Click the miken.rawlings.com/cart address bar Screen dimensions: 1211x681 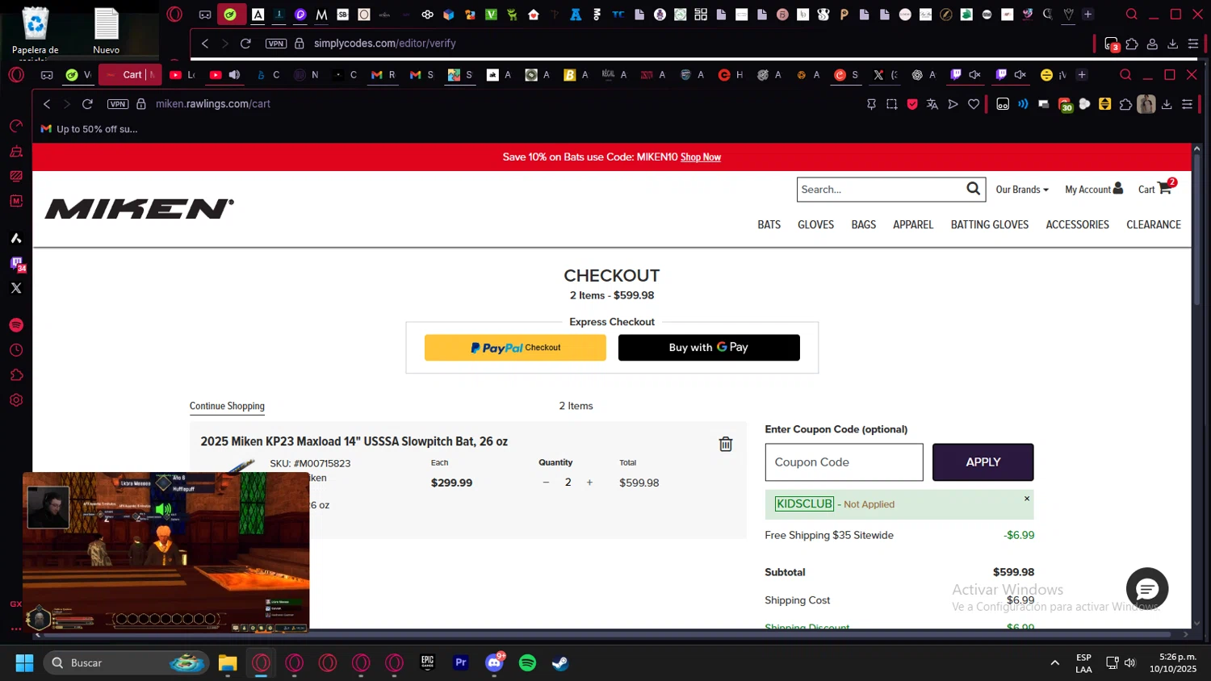point(213,104)
